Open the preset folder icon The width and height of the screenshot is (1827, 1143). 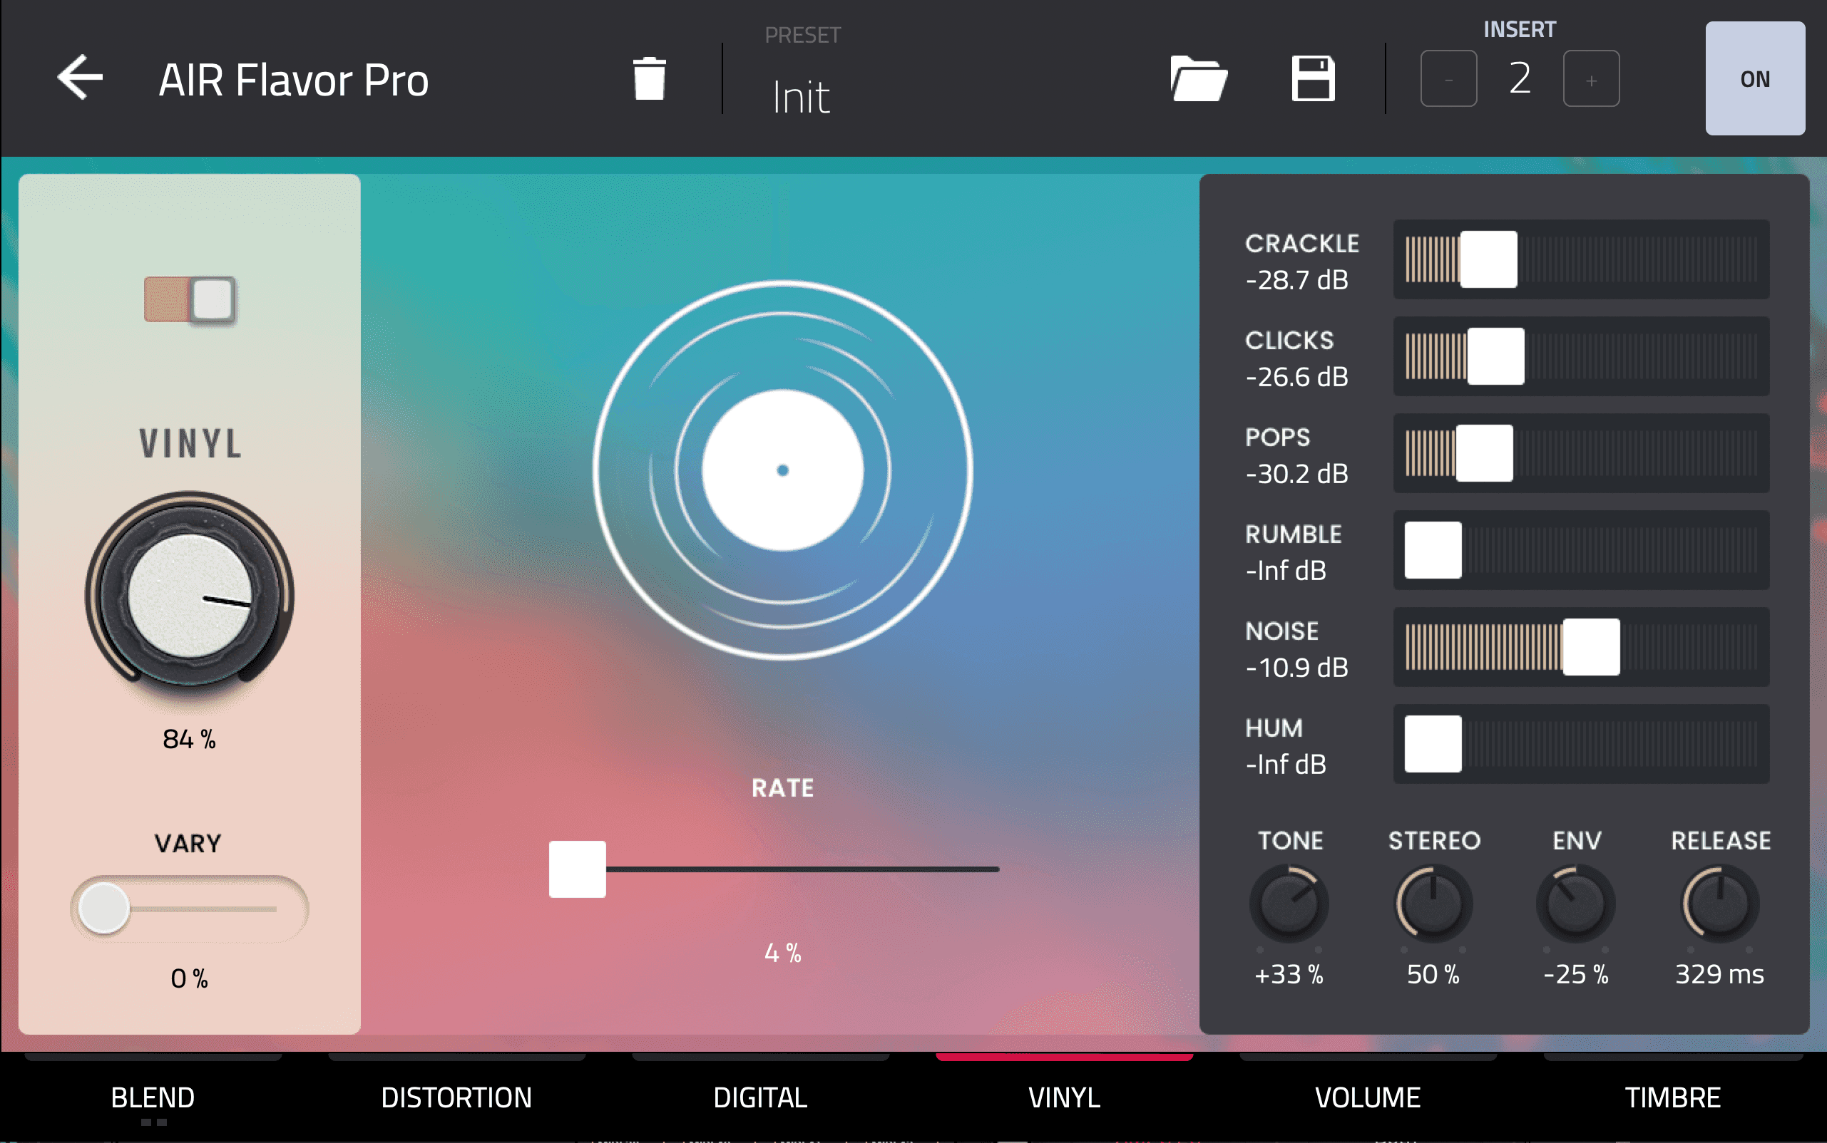point(1198,78)
